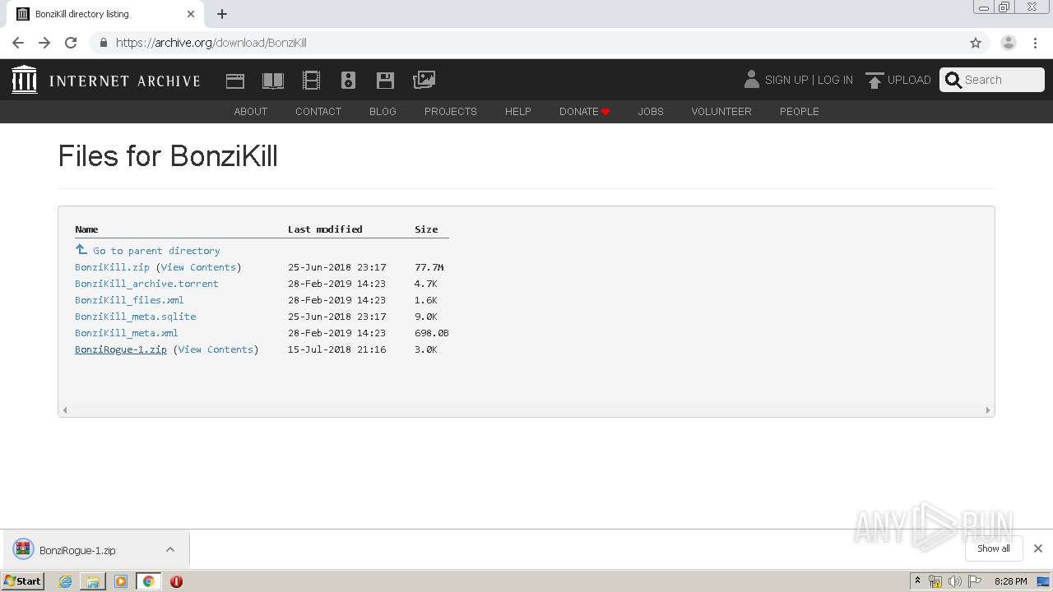Click the address bar URL

click(211, 43)
